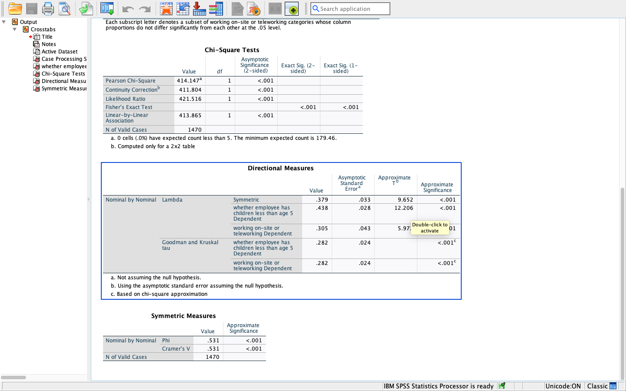Click the Unicode:ON status indicator
The image size is (626, 391).
(x=563, y=386)
